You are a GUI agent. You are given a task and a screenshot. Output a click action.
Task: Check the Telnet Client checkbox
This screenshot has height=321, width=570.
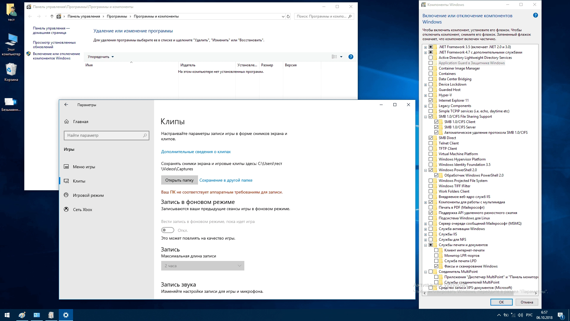click(x=430, y=143)
